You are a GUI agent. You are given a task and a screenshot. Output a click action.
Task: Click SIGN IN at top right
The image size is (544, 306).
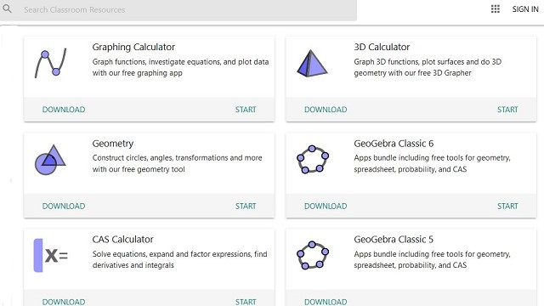pyautogui.click(x=525, y=9)
